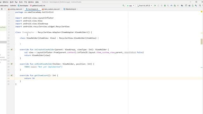Screen dimensions: 203x114
Task: Switch to the item_custom_view.xml tab
Action: [x=52, y=9]
